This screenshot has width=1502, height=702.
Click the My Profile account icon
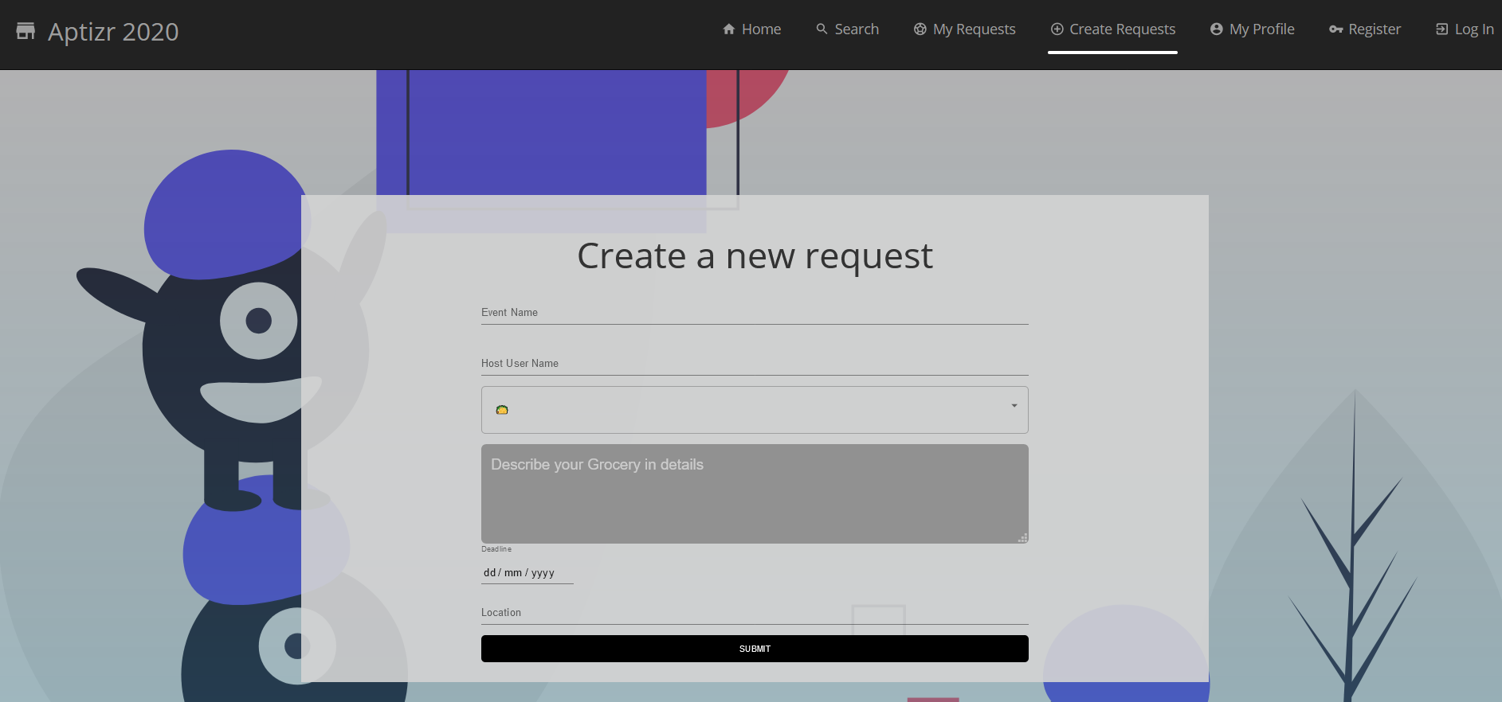pos(1216,29)
